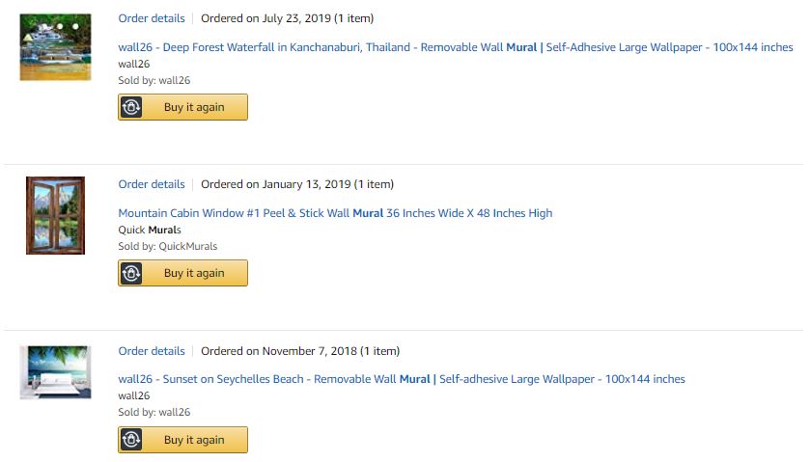Open the Seychelles Beach sunset product image

55,372
